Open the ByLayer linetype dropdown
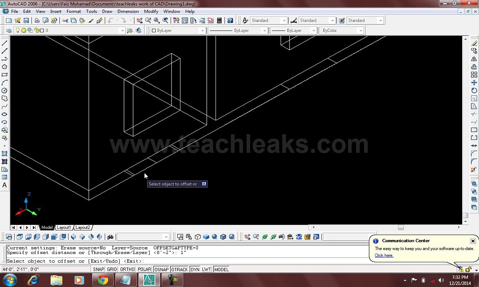This screenshot has width=479, height=287. click(x=238, y=30)
